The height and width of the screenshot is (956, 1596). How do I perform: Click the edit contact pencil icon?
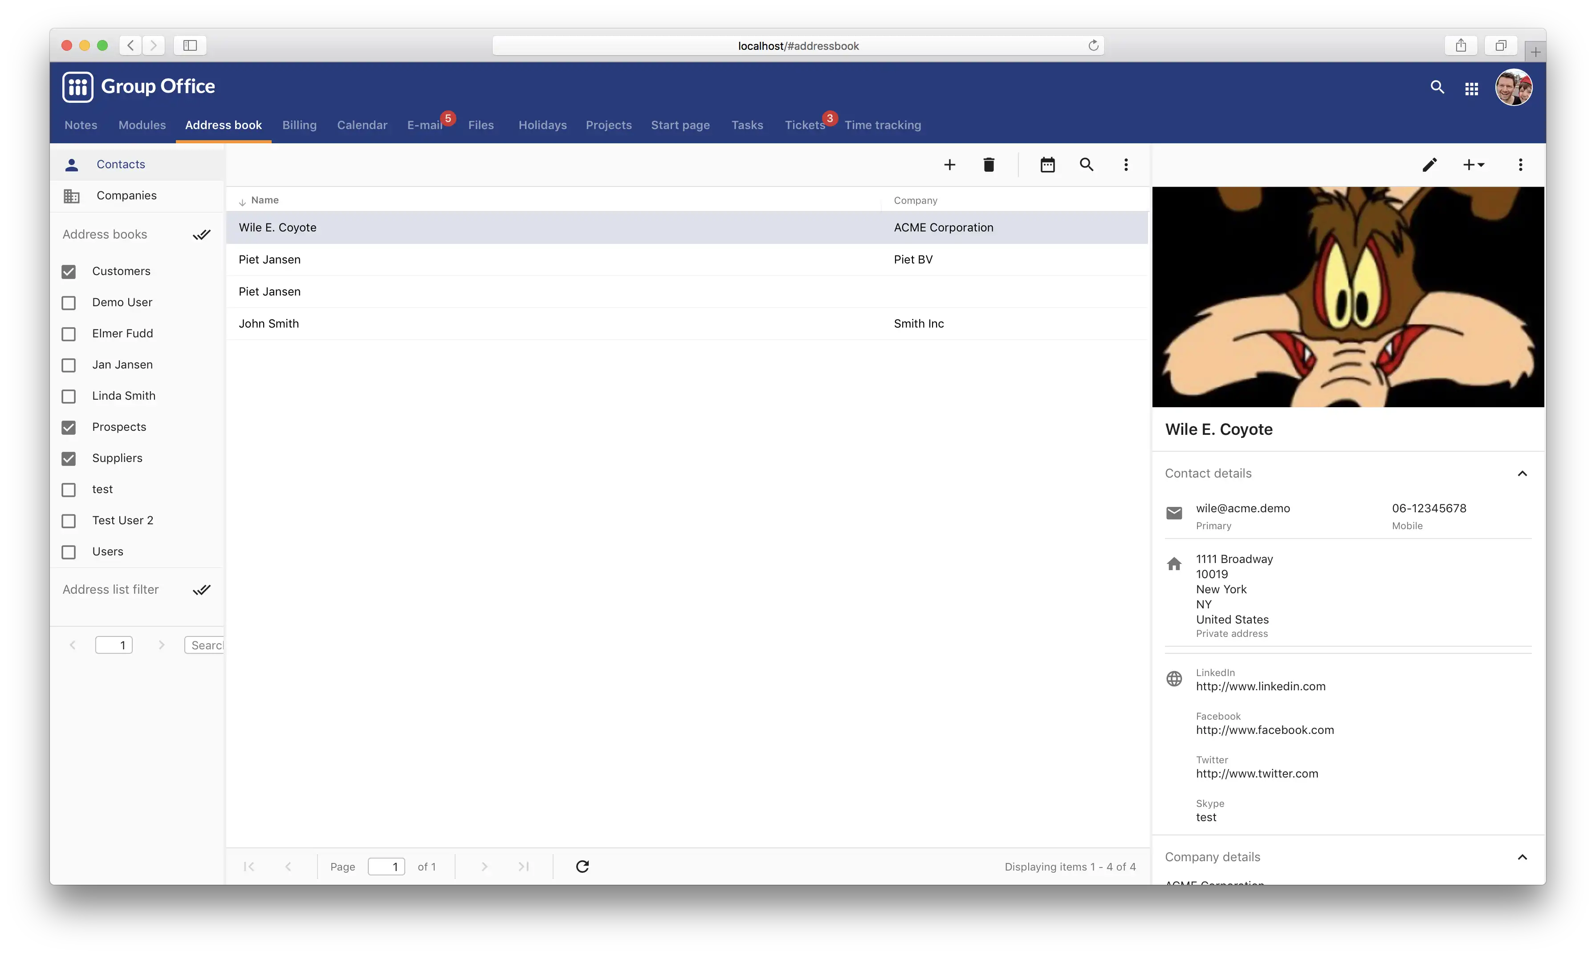pyautogui.click(x=1429, y=164)
